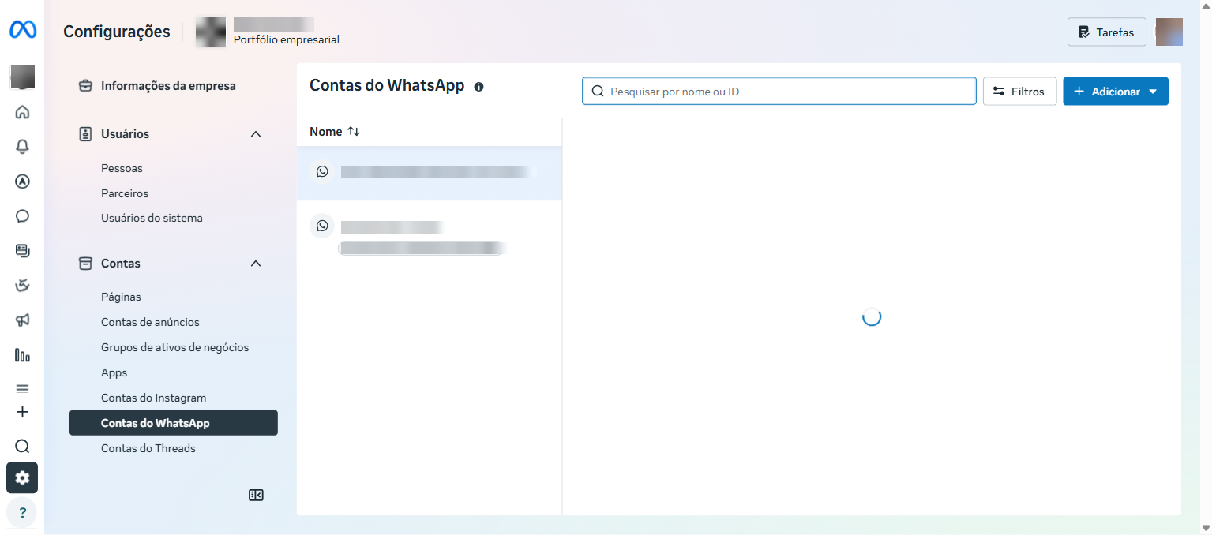
Task: Focus the Pesquisar por nome ou ID field
Action: (x=779, y=92)
